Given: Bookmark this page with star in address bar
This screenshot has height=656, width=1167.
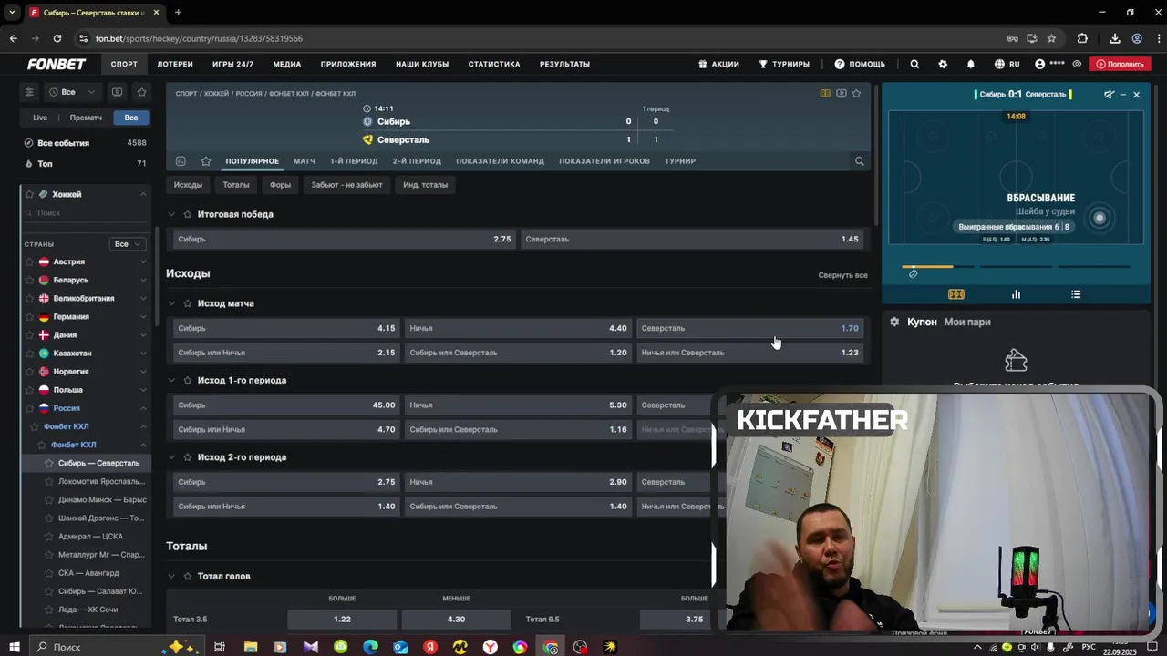Looking at the screenshot, I should (1051, 38).
